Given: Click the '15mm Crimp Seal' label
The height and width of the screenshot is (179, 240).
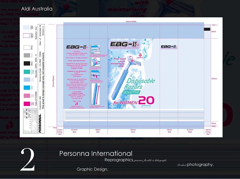Looking at the screenshot, I should tap(60, 132).
